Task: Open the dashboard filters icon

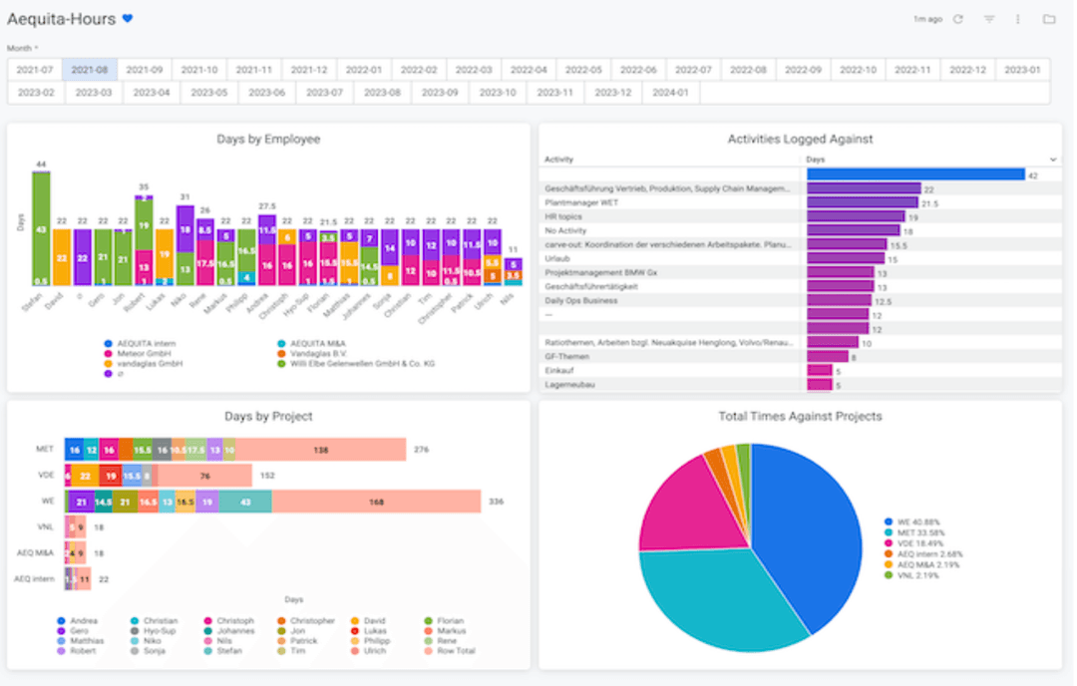Action: 989,19
